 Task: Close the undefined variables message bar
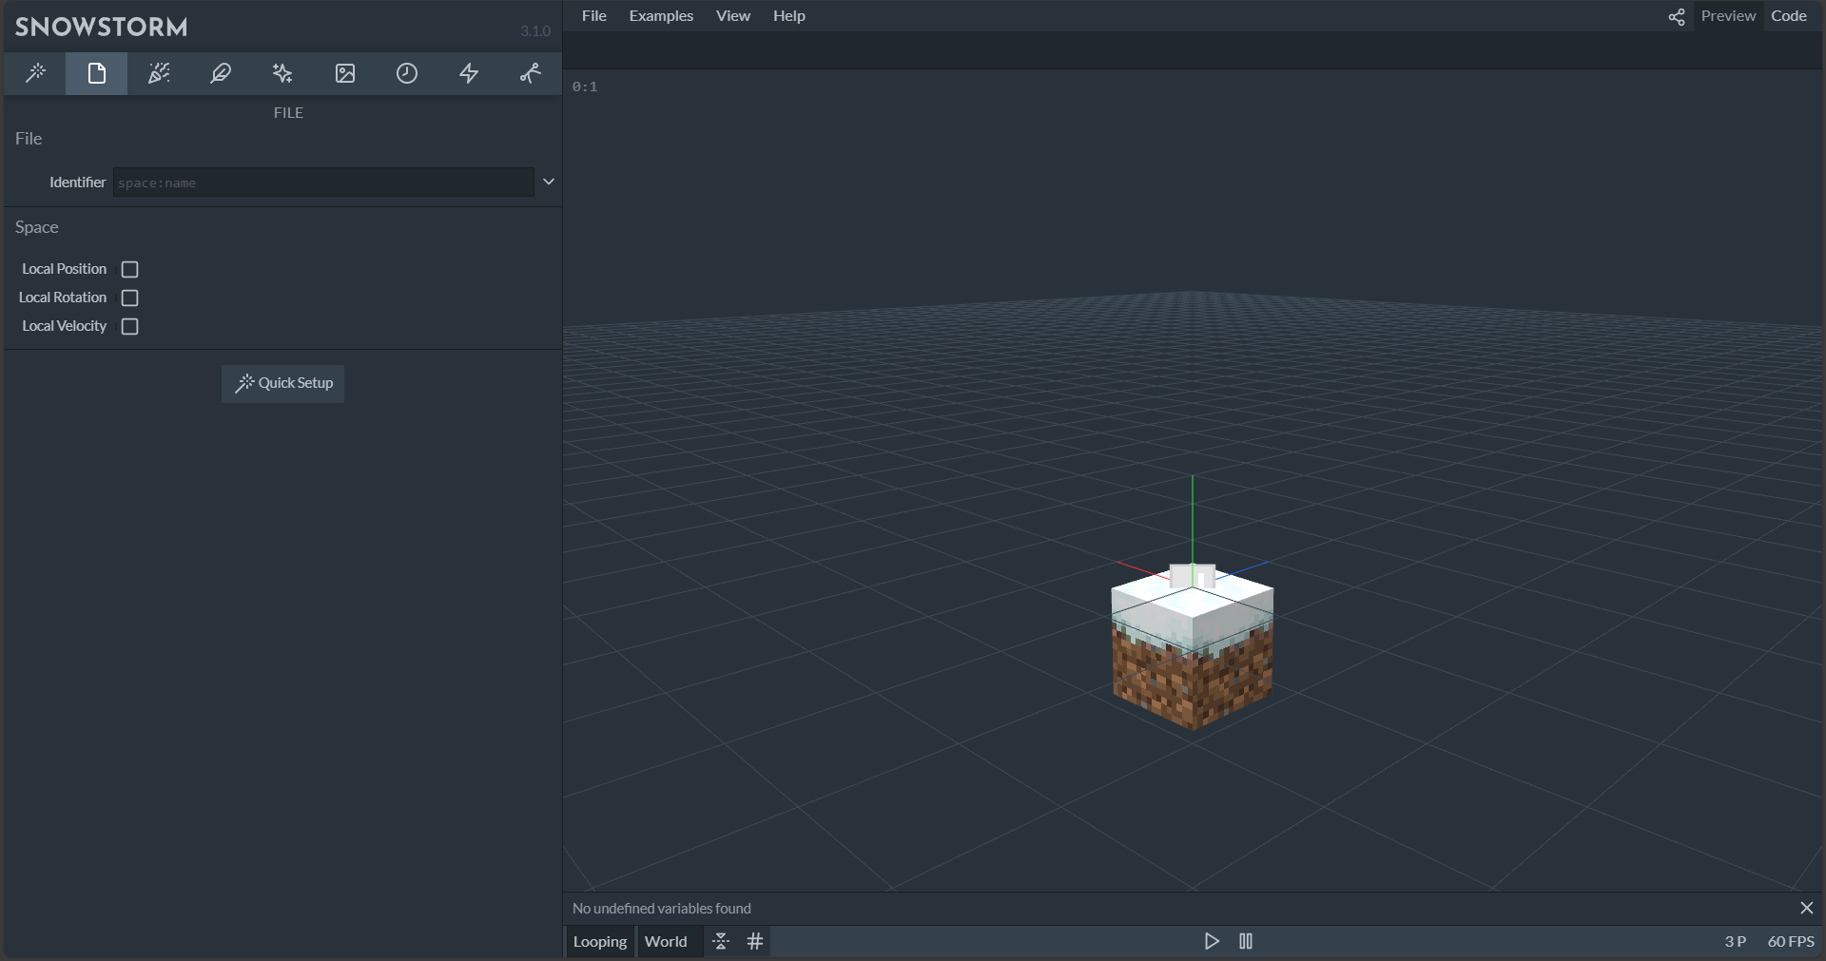tap(1807, 908)
